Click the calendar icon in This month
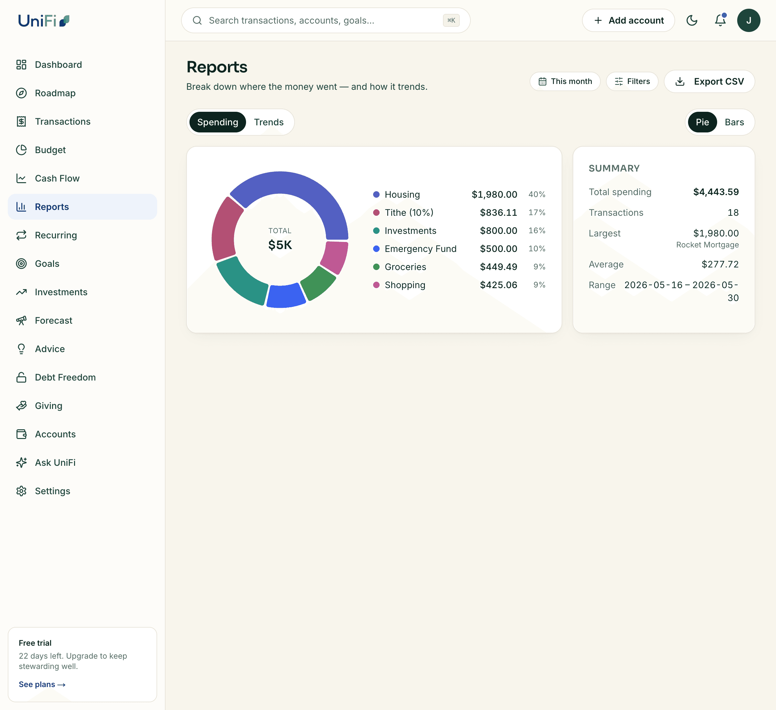Screen dimensions: 776x710 point(542,81)
